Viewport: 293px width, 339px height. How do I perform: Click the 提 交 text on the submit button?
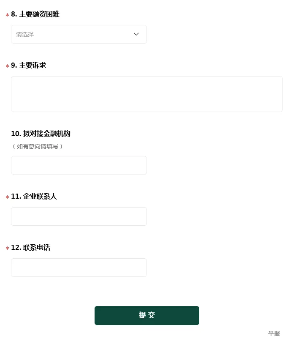[x=147, y=315]
